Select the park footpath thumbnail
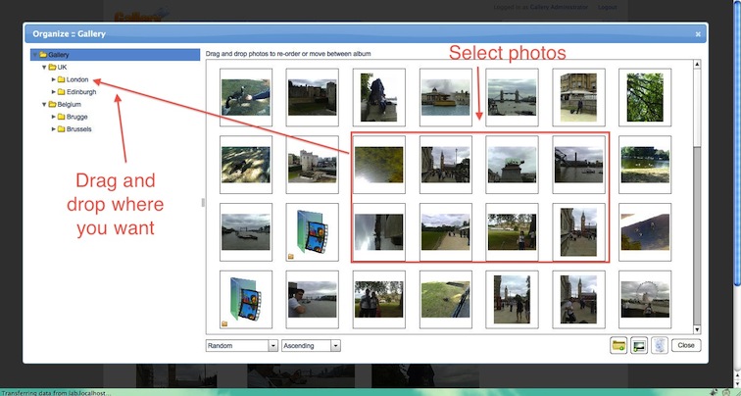The image size is (741, 396). tap(446, 232)
